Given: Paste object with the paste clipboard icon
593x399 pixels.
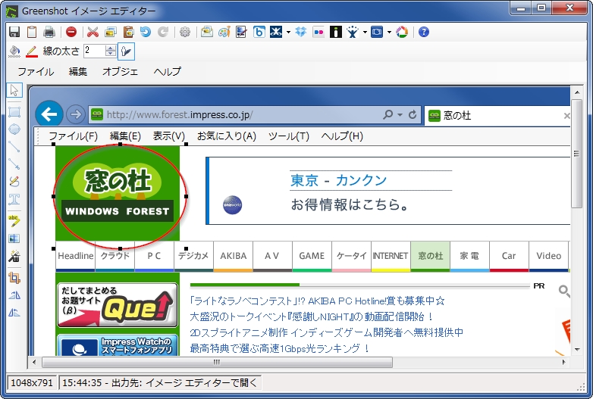Looking at the screenshot, I should tap(129, 32).
